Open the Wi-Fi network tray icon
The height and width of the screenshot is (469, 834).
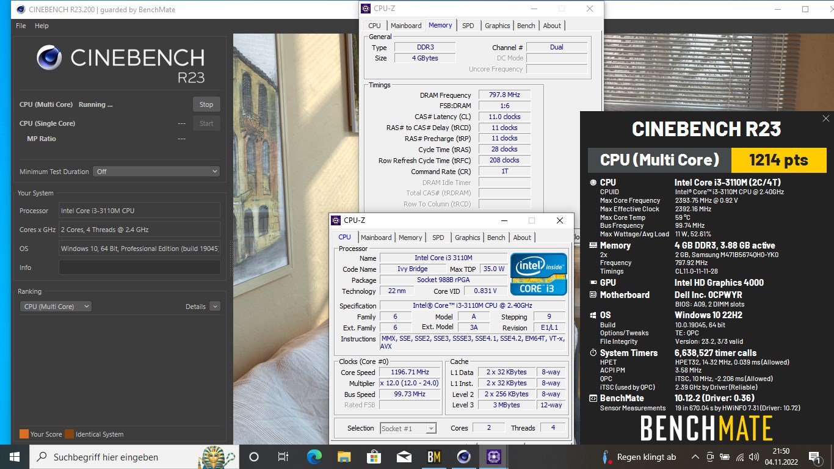point(740,457)
